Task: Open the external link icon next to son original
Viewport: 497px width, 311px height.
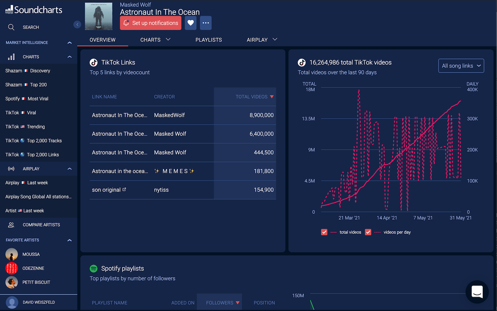Action: click(124, 189)
